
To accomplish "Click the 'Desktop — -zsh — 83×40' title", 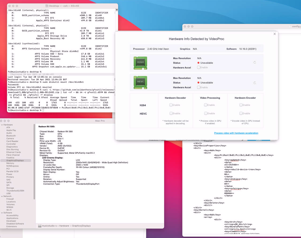I will click(64, 6).
